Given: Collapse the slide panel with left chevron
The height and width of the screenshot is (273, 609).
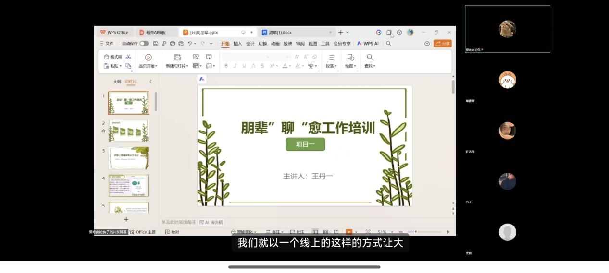Looking at the screenshot, I should coord(150,82).
